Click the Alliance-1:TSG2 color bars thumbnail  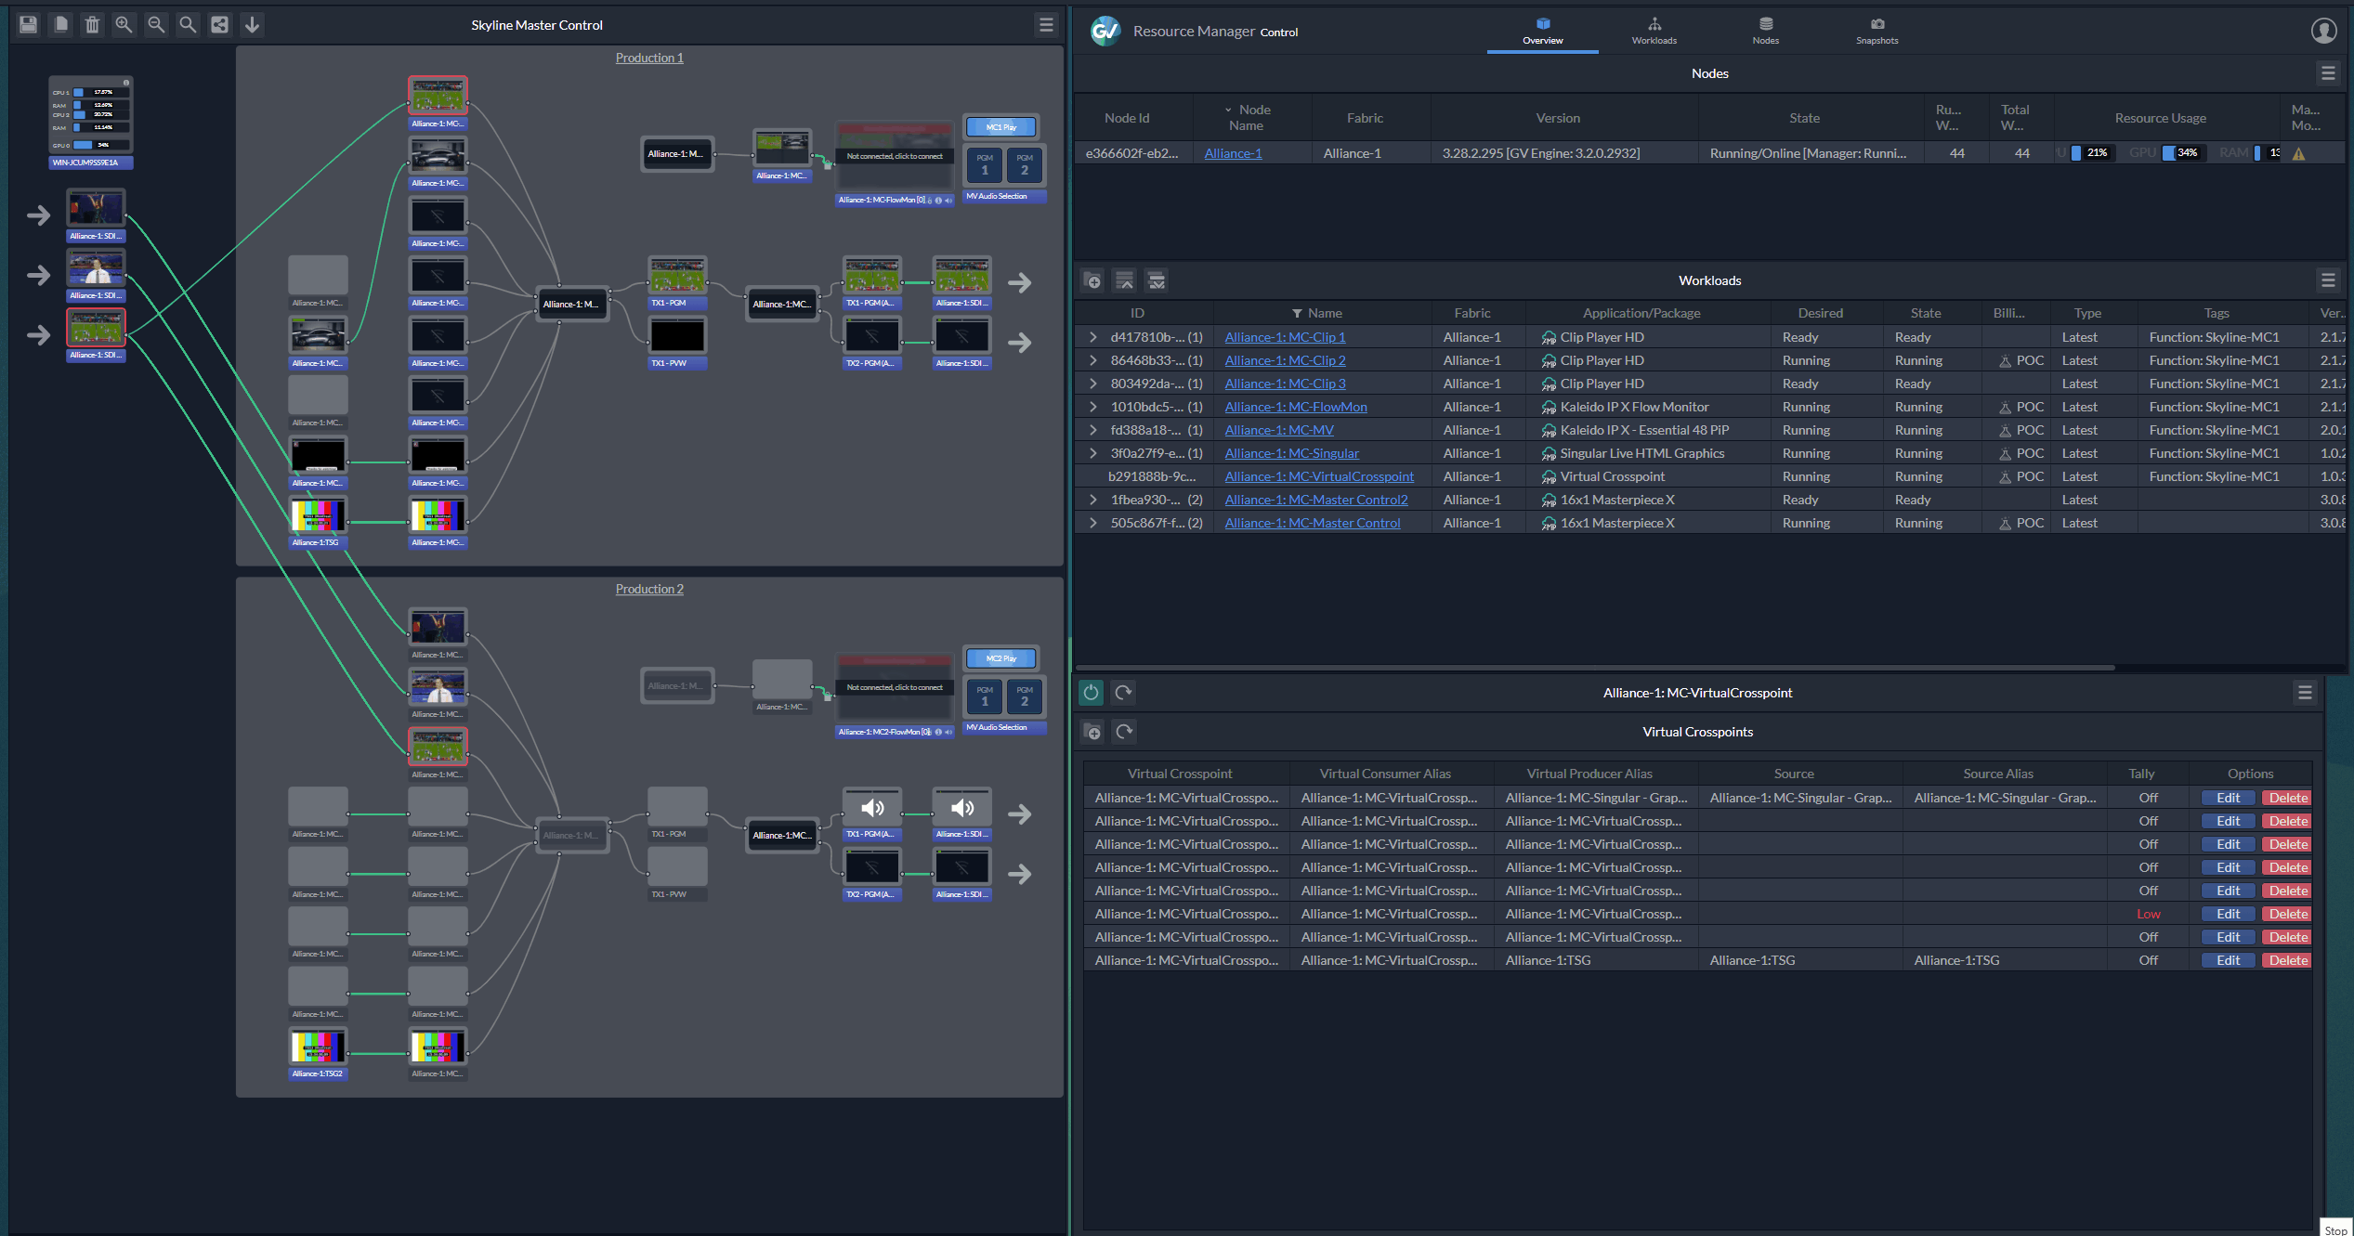[318, 1047]
